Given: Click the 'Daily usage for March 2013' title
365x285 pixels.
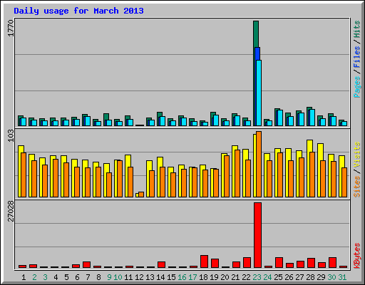Looking at the screenshot, I should click(x=78, y=11).
